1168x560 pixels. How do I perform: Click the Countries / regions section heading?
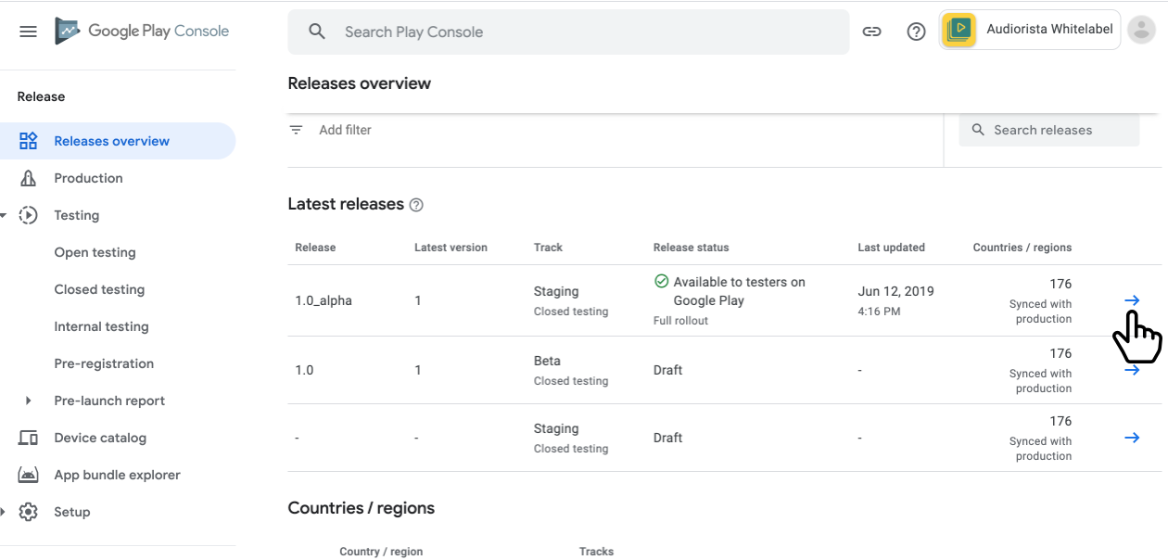tap(361, 508)
